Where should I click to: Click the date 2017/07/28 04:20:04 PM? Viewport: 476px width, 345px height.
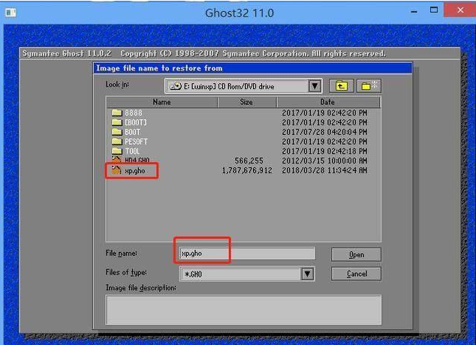click(324, 132)
